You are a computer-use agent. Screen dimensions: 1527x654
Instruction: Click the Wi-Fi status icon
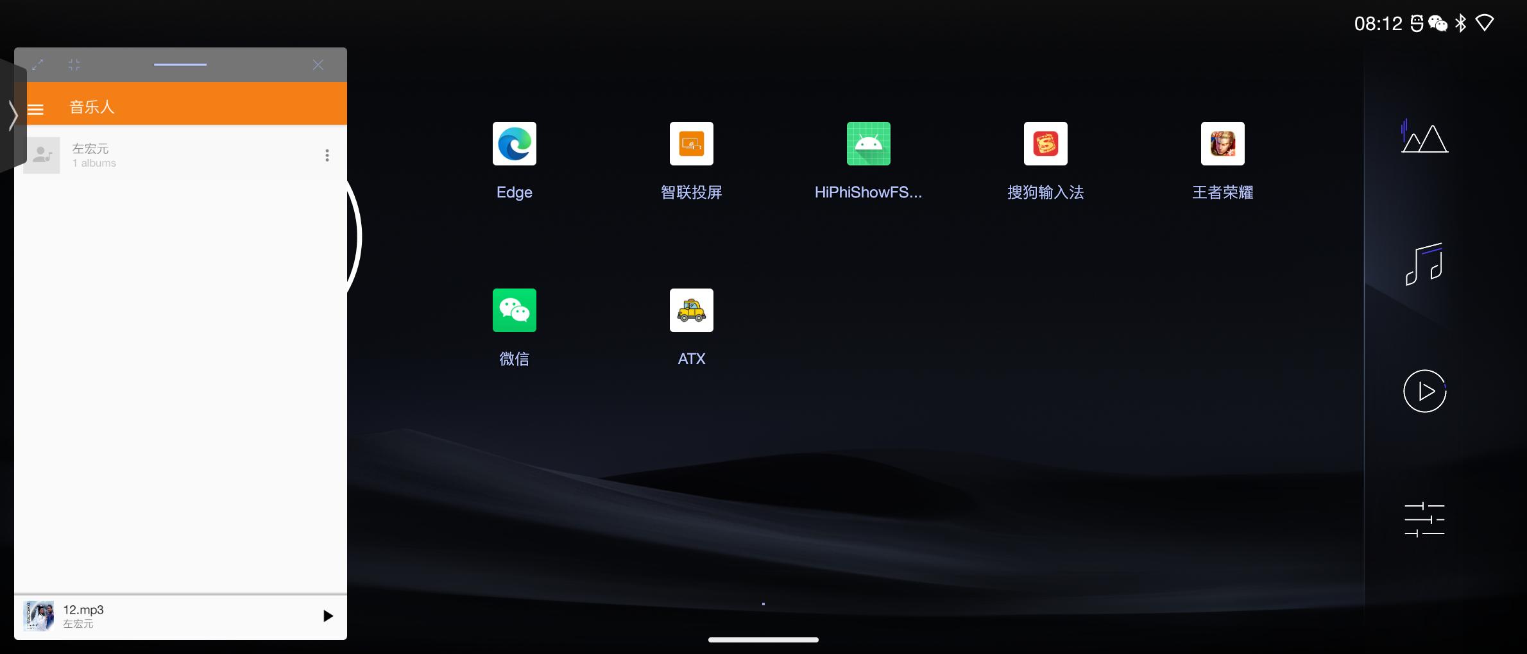click(1485, 24)
